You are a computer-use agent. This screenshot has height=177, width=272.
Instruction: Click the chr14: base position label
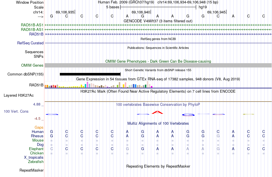pos(38,12)
